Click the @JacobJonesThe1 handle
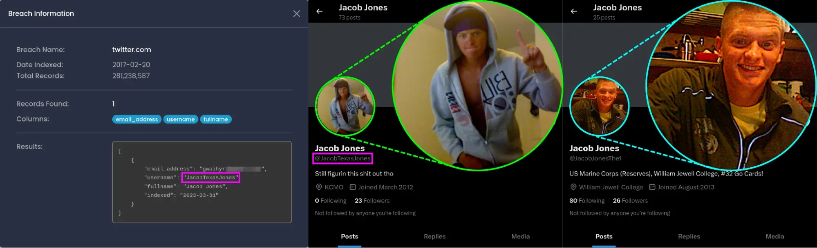Viewport: 817px width, 248px height. pyautogui.click(x=595, y=158)
